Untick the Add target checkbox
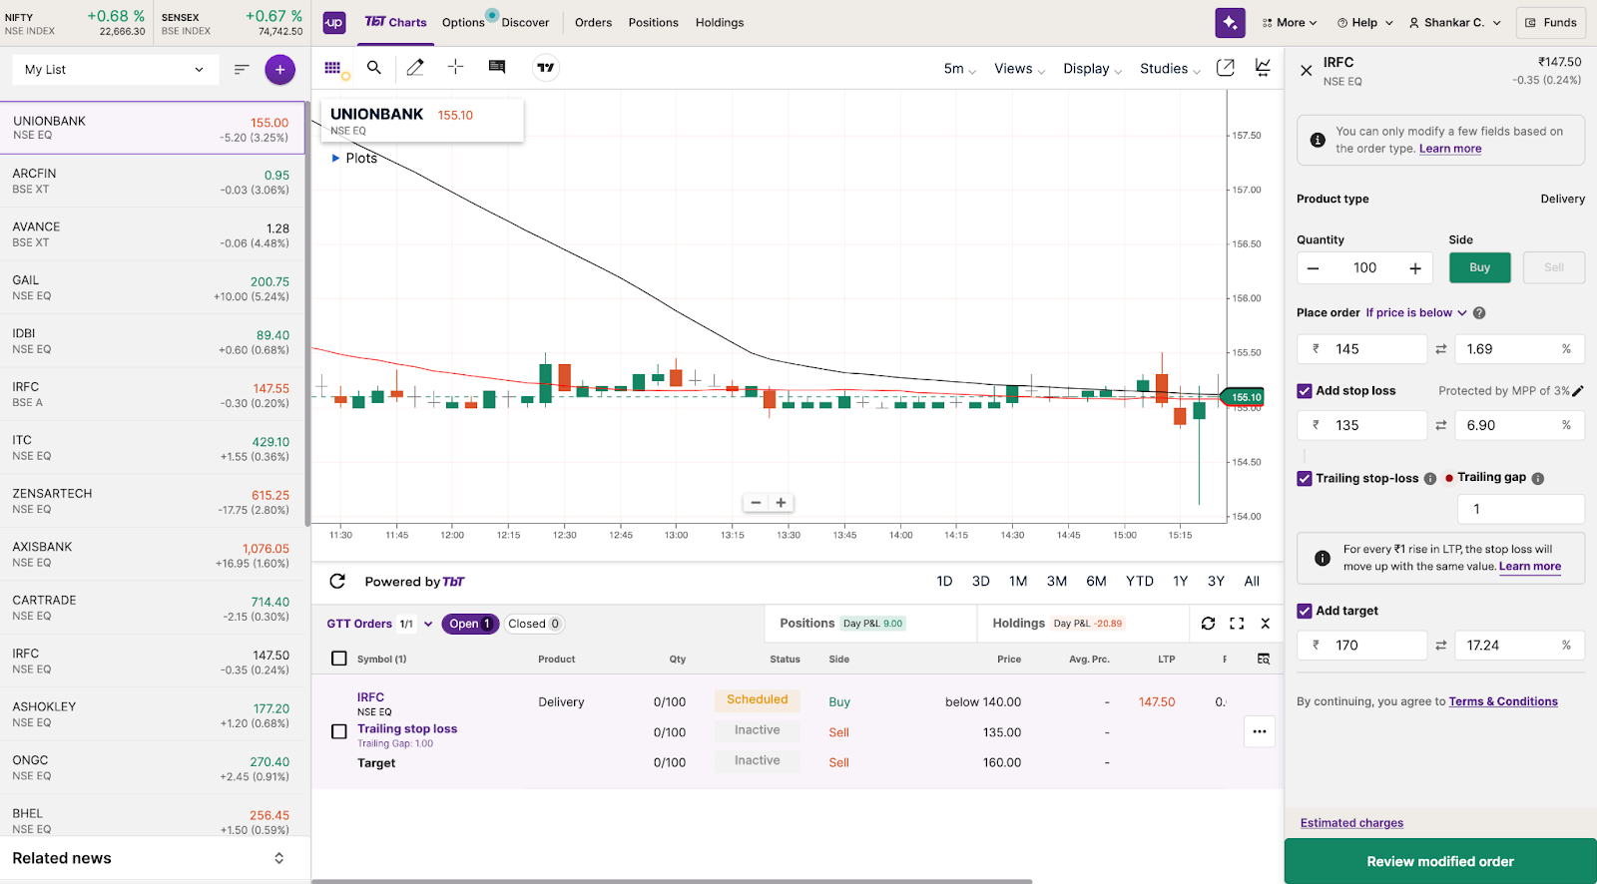This screenshot has height=884, width=1597. point(1305,611)
